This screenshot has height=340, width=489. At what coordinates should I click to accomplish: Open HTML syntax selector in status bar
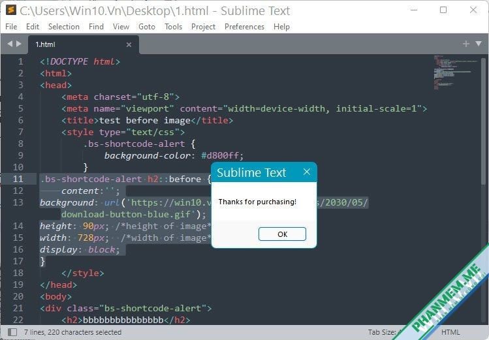[450, 332]
